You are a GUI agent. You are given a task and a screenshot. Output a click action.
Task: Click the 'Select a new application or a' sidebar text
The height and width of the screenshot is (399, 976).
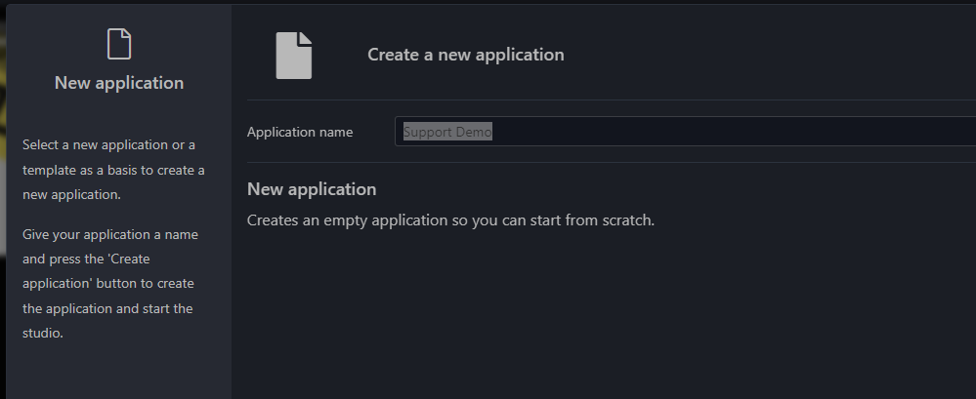(108, 145)
